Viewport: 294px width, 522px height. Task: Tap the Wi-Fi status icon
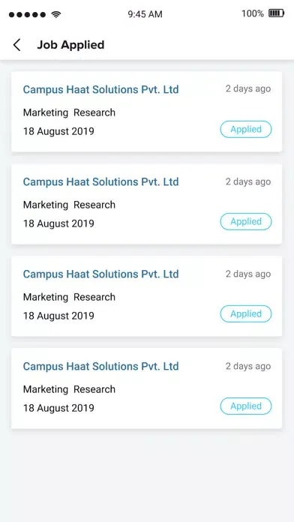click(56, 14)
